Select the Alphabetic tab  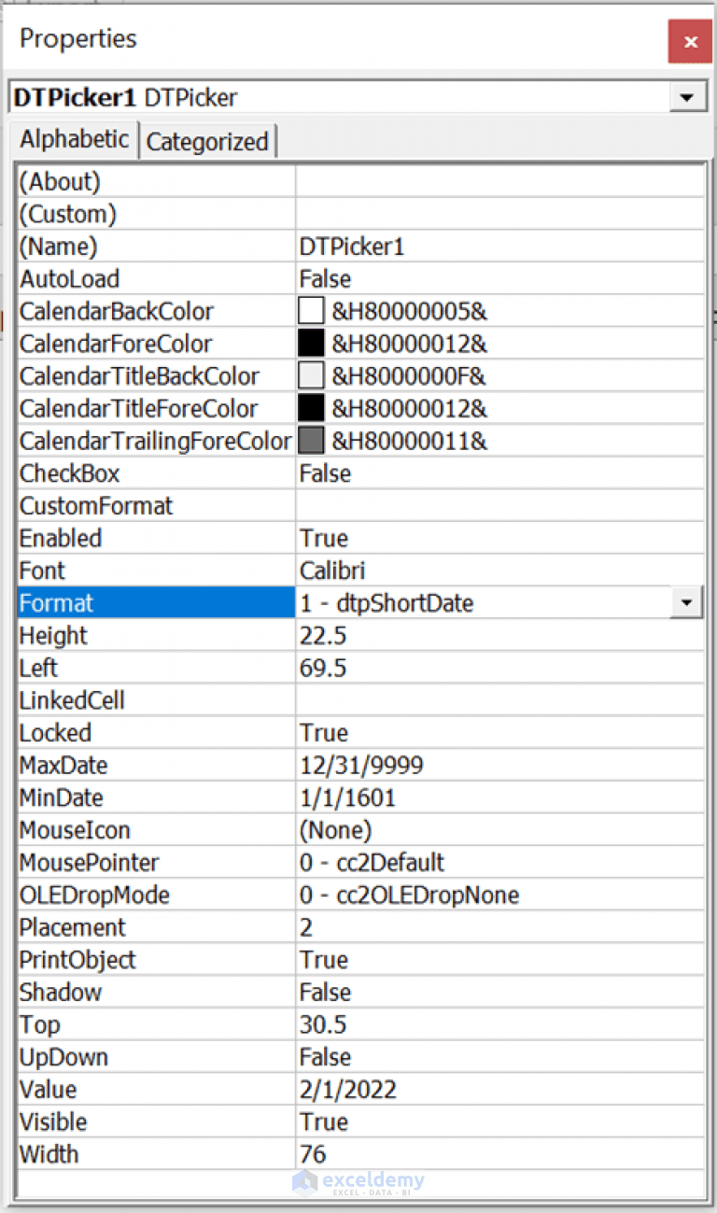point(74,139)
